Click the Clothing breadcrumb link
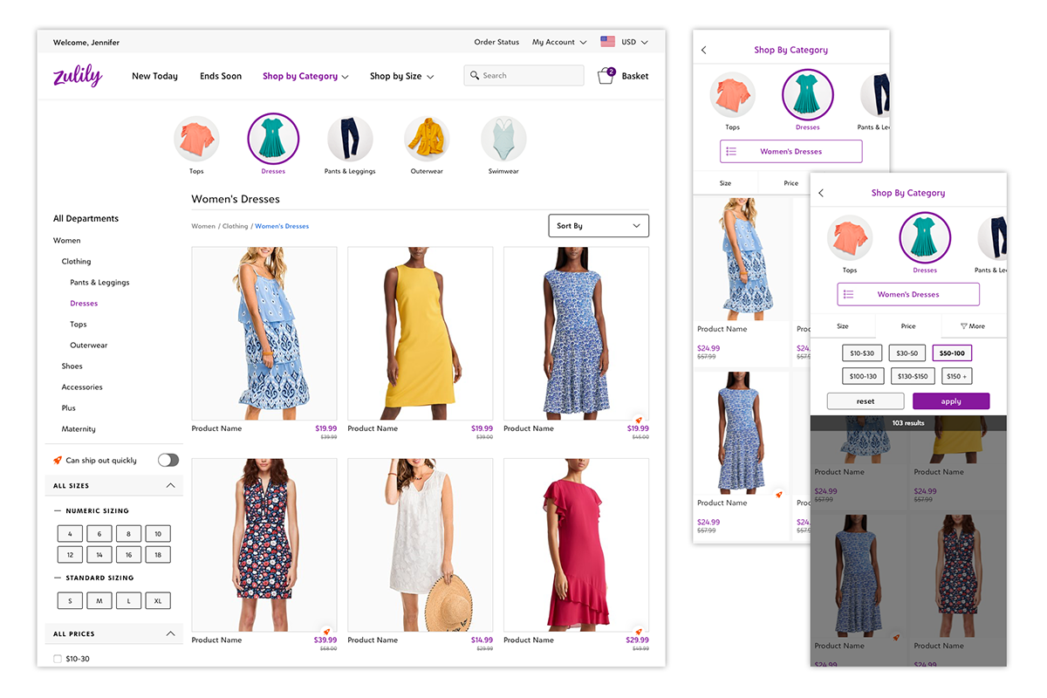Viewport: 1047px width, 698px height. tap(235, 227)
